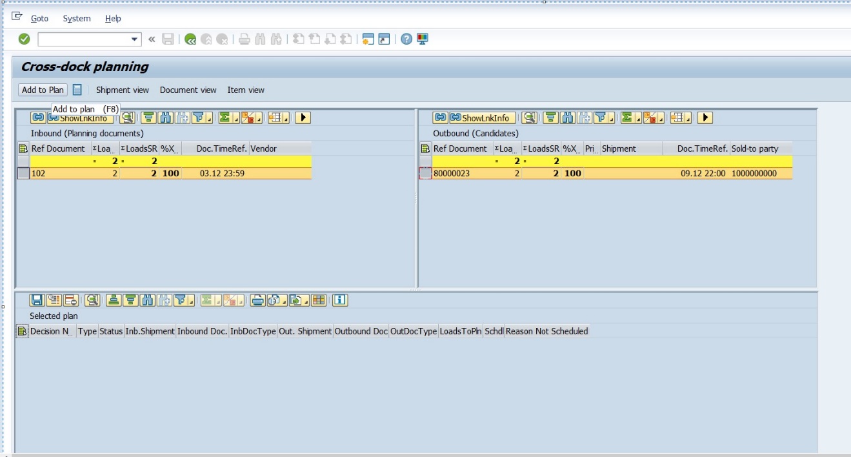This screenshot has width=851, height=457.
Task: Click the Customize Local Layout monitor icon
Action: click(423, 39)
